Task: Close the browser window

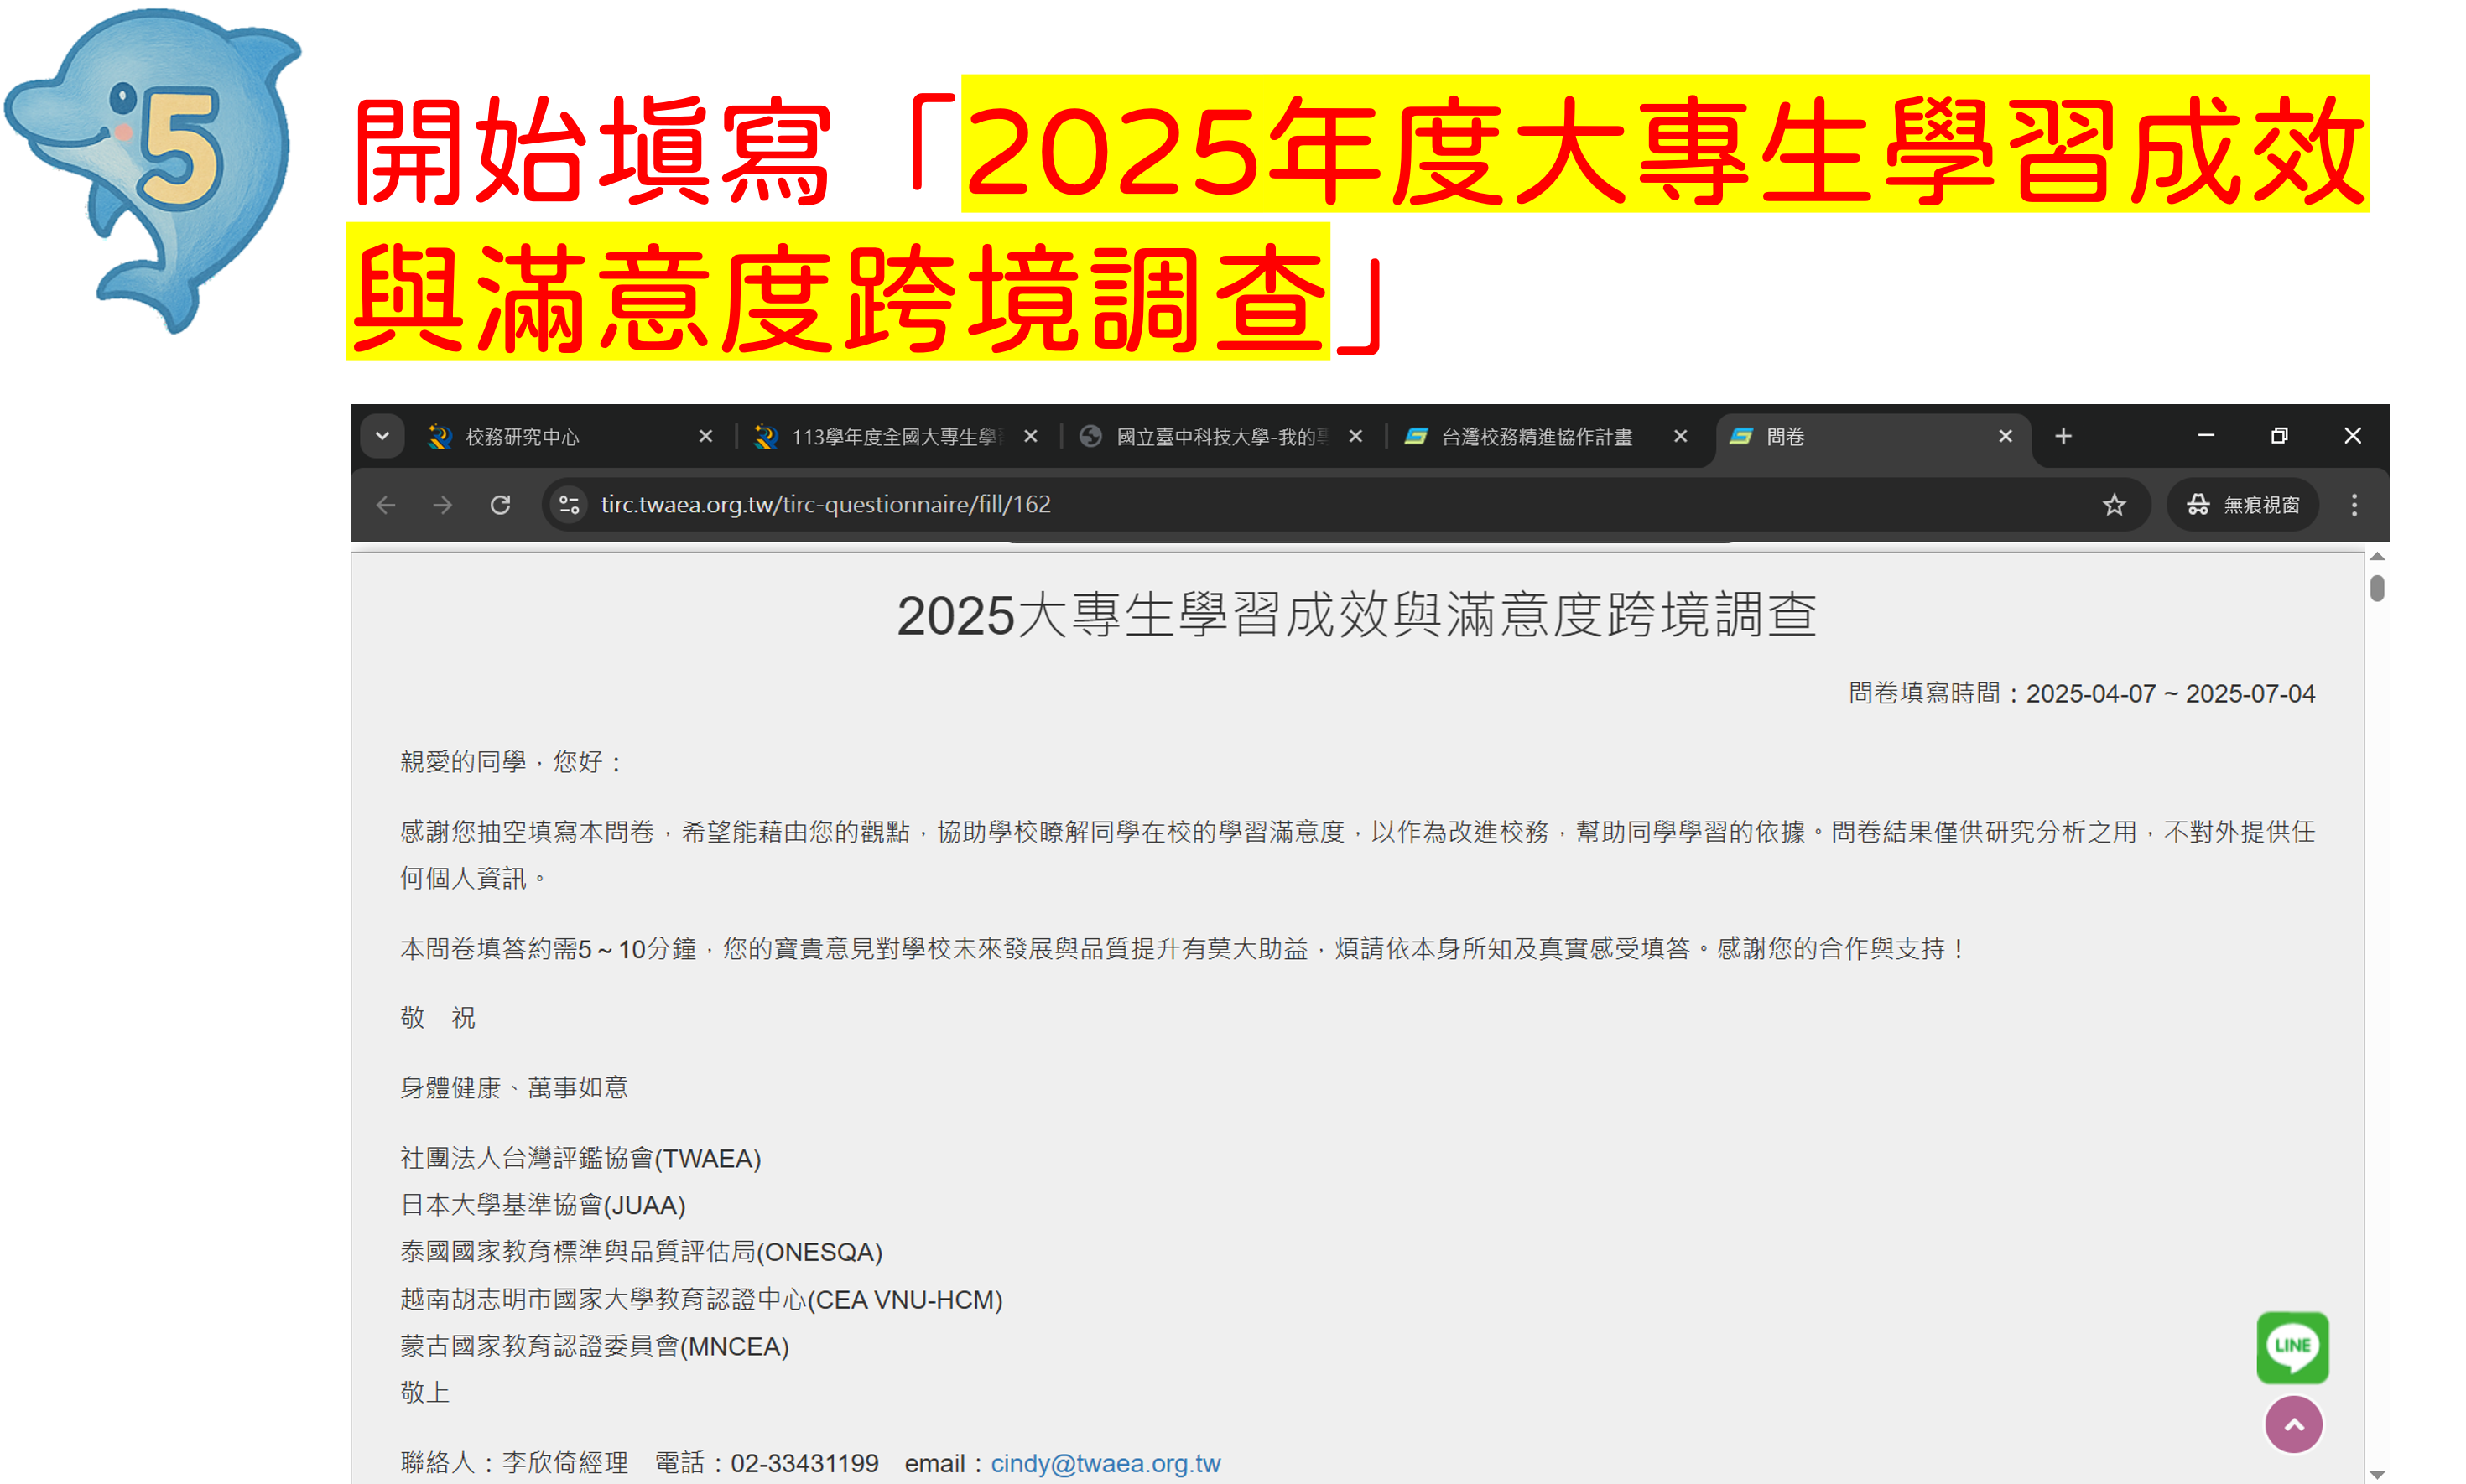Action: click(2352, 436)
